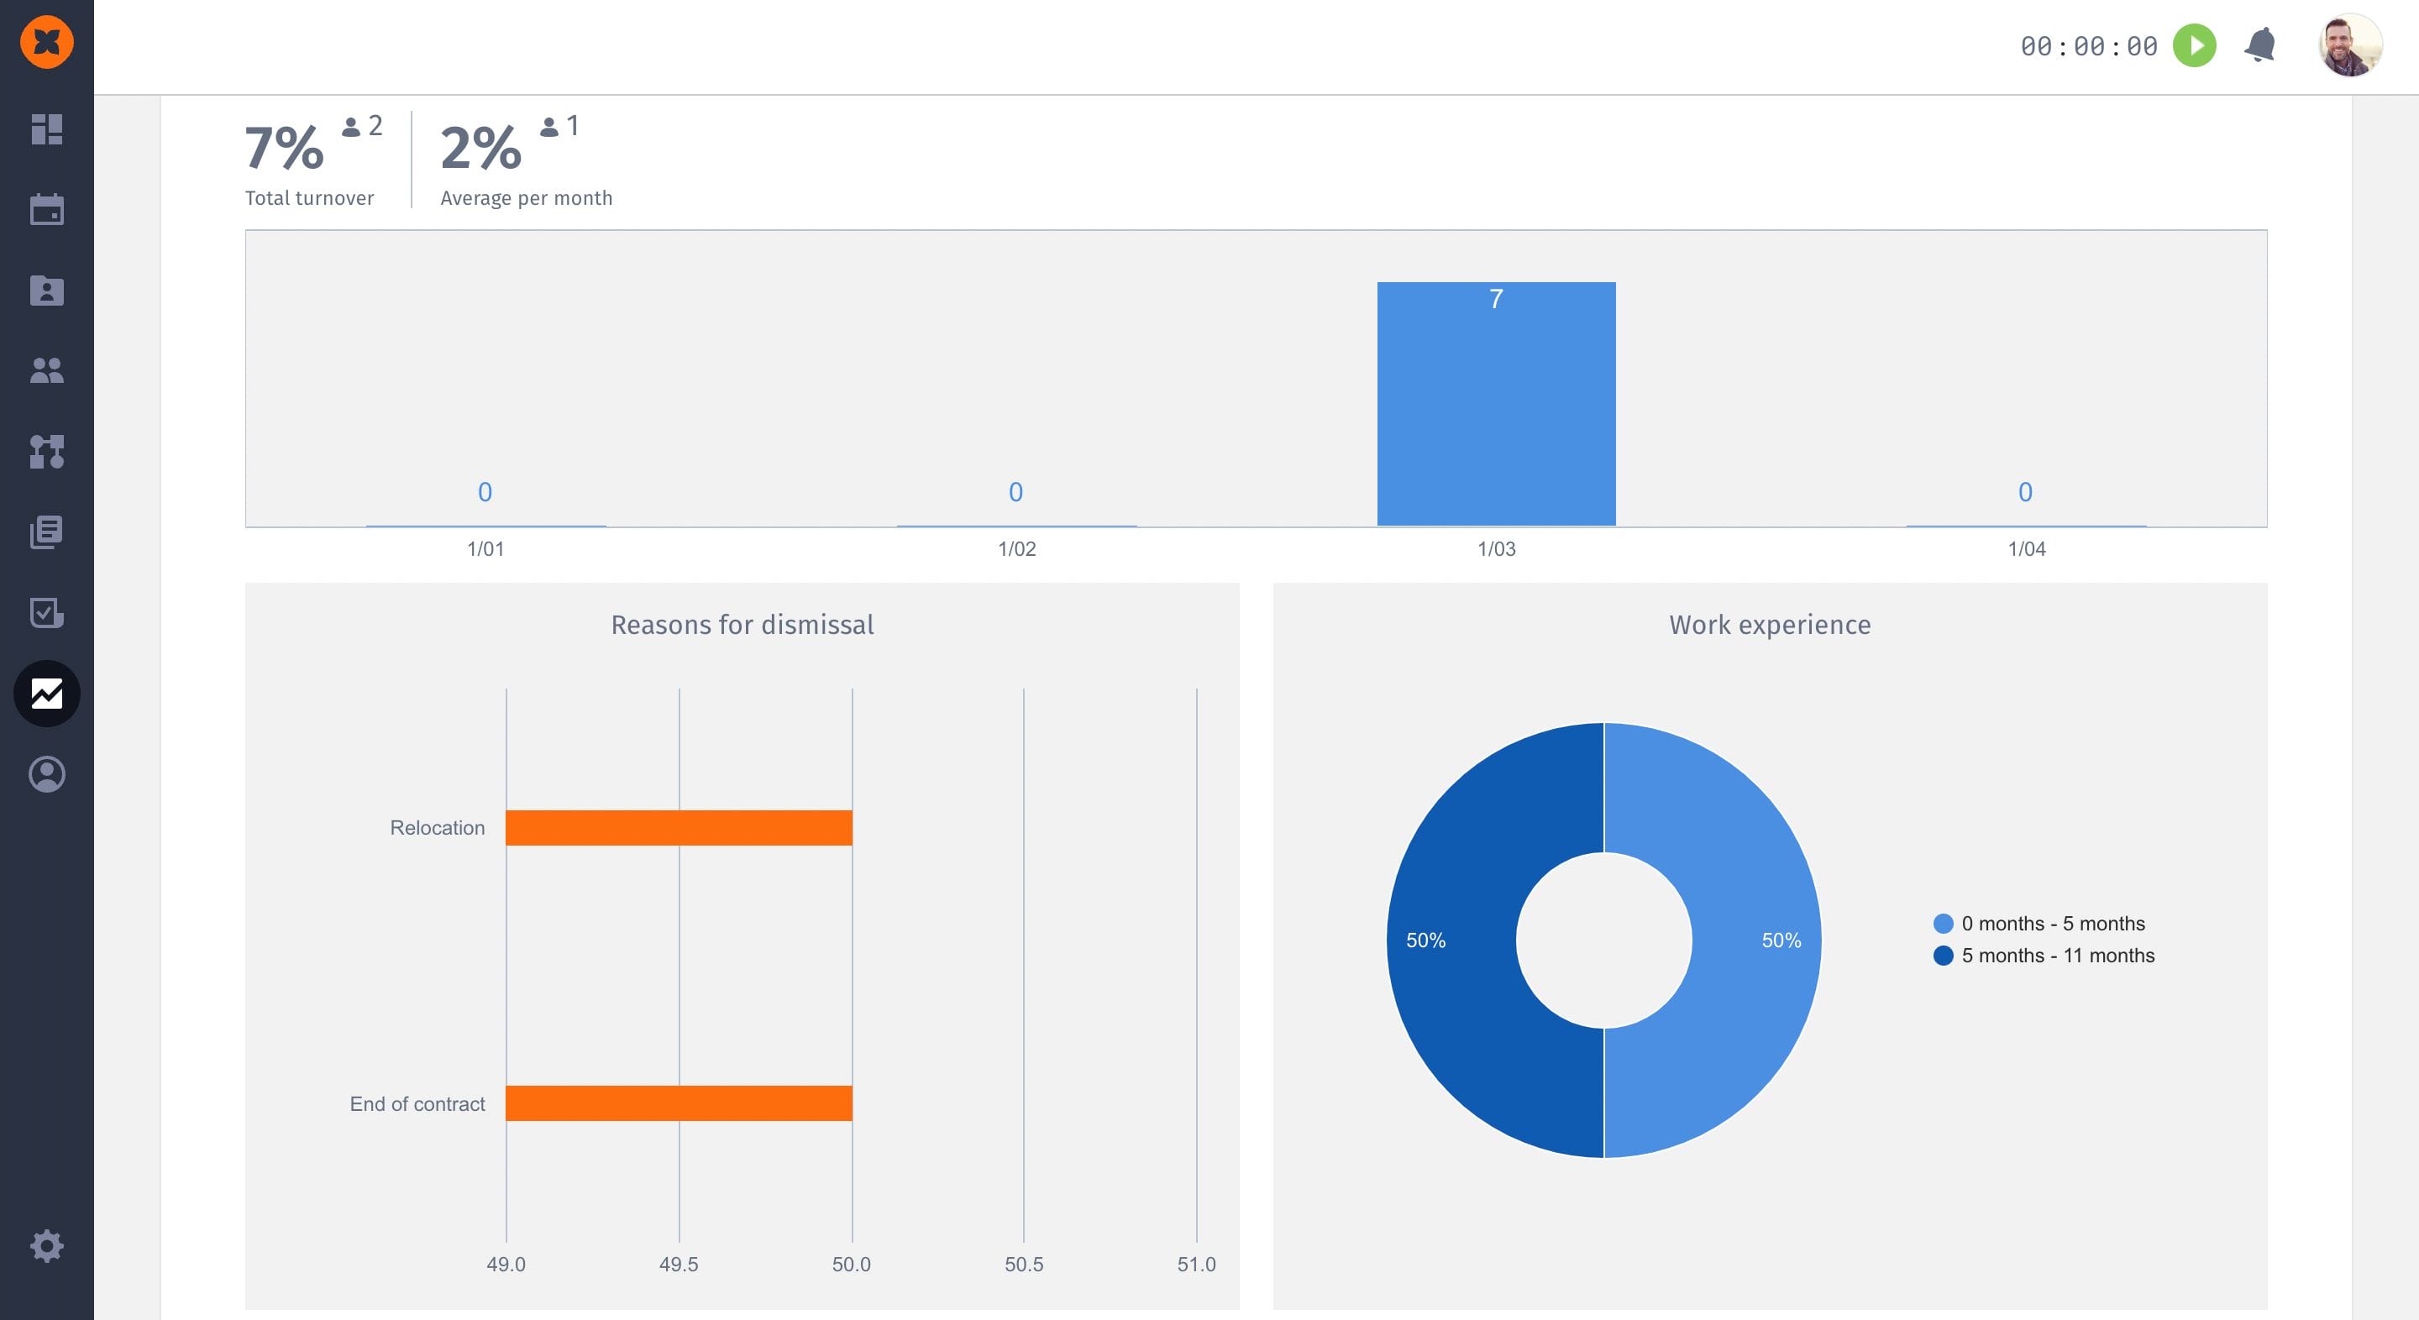2419x1320 pixels.
Task: Click the 0 value above 1/04
Action: pos(2026,492)
